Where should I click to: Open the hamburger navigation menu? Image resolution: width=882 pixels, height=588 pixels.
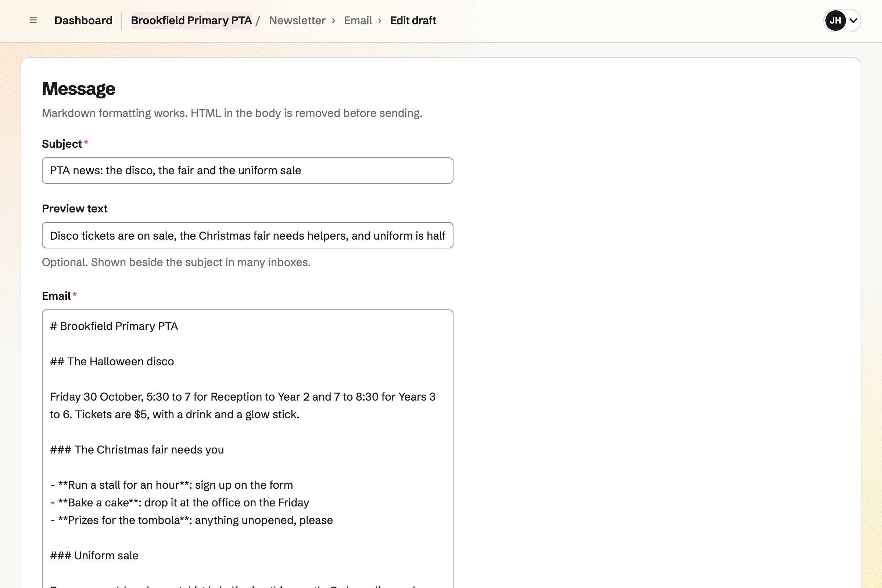33,20
